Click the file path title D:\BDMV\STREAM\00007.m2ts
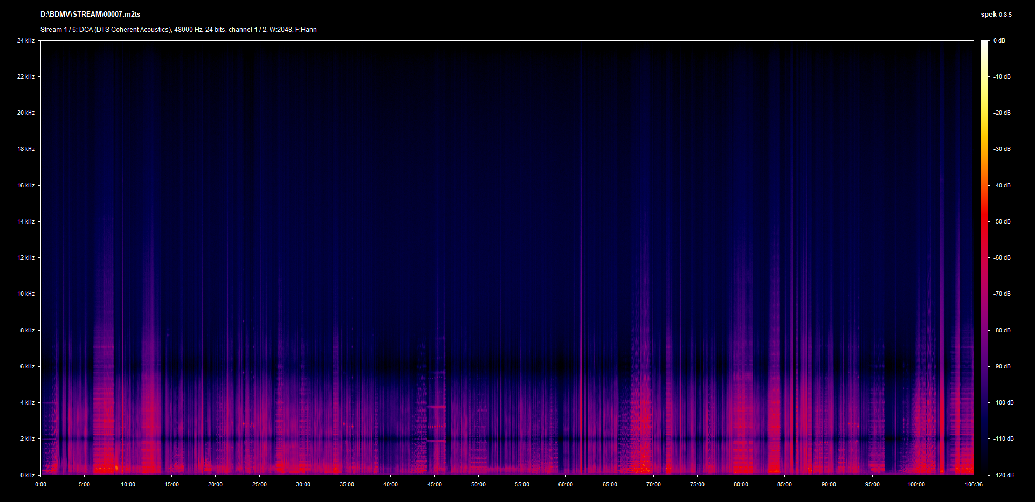 90,15
